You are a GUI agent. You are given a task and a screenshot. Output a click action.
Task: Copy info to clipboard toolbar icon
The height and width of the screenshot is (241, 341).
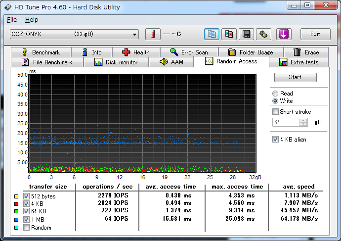pos(212,34)
